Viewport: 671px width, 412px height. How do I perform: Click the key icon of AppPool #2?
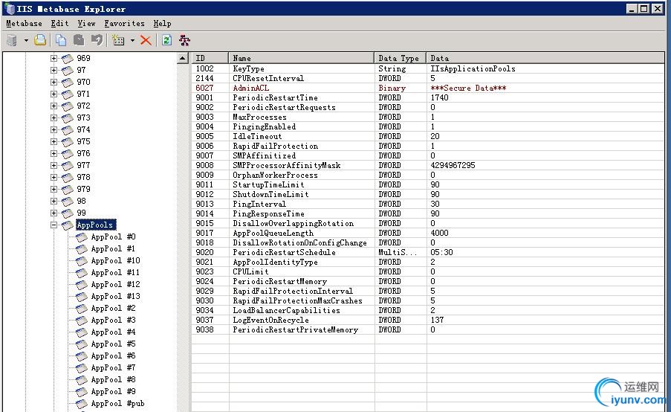pyautogui.click(x=81, y=309)
